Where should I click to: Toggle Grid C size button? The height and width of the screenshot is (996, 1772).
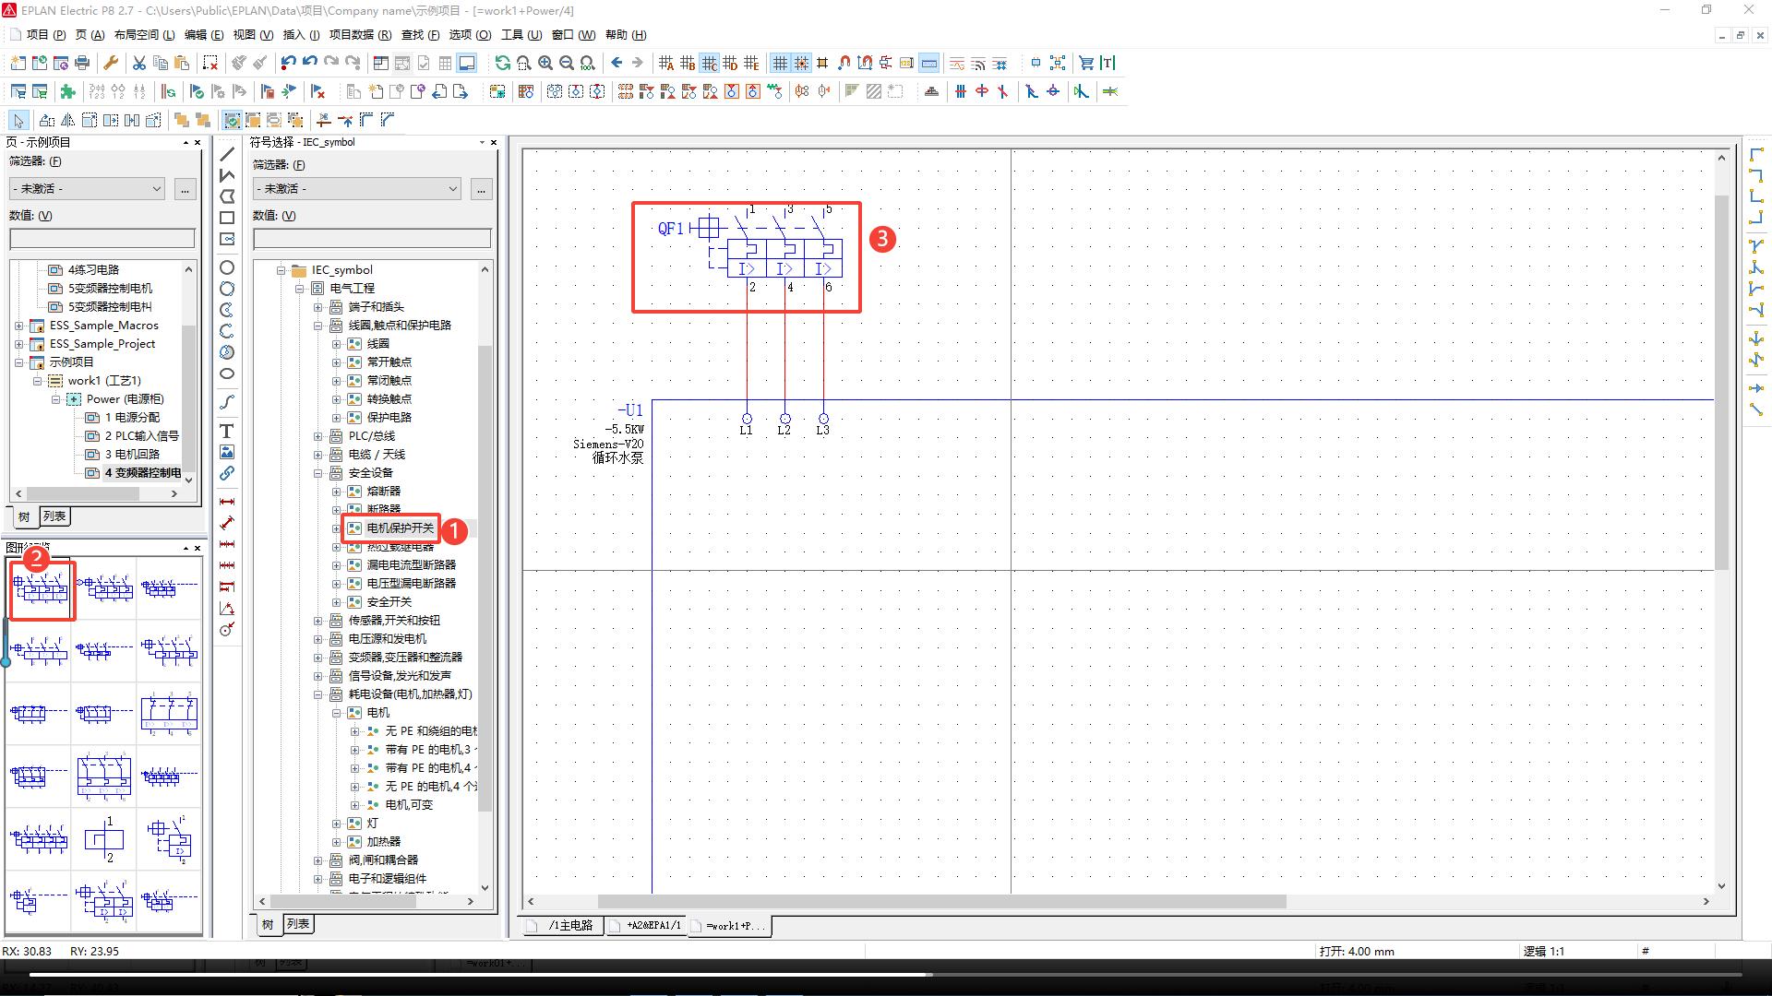(709, 63)
